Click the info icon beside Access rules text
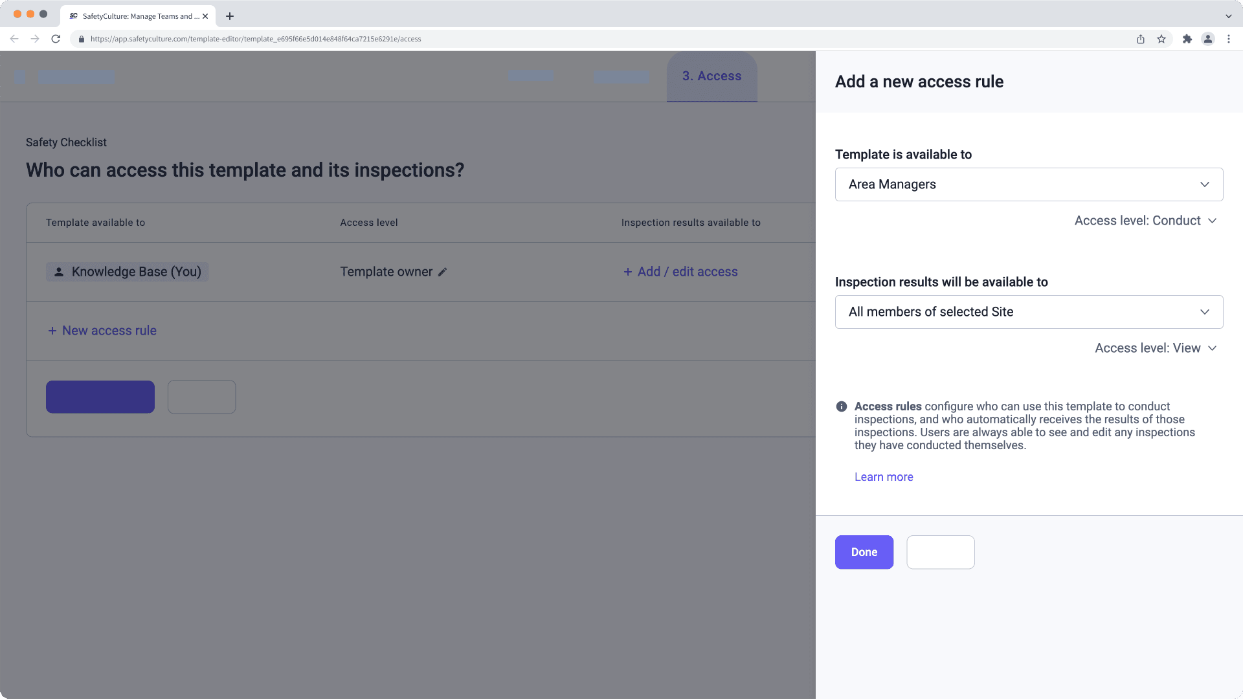The width and height of the screenshot is (1243, 699). click(842, 406)
